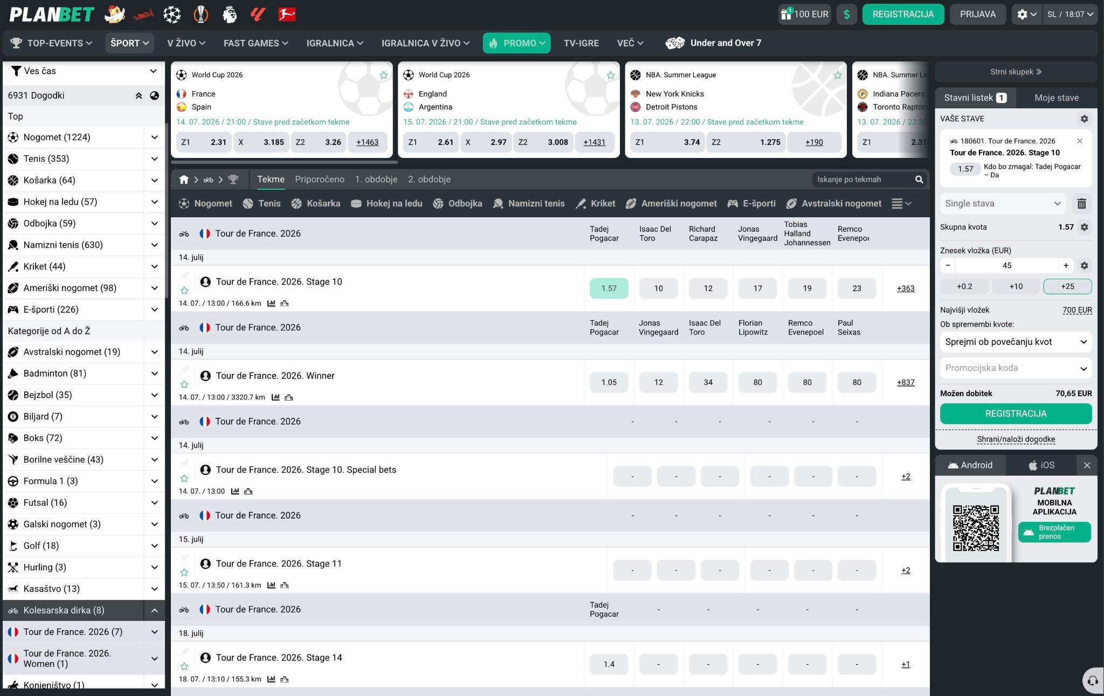
Task: Open statistics icon for Stage 10
Action: [271, 304]
